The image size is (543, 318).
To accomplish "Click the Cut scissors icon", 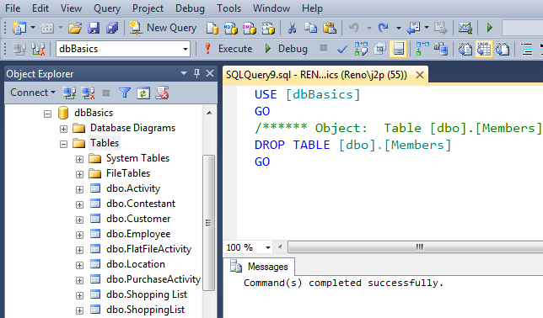I will point(292,28).
